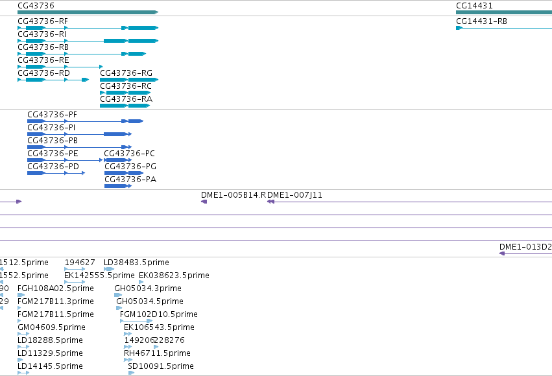Click EST GH05034.5prime
552x376 pixels.
(x=119, y=309)
